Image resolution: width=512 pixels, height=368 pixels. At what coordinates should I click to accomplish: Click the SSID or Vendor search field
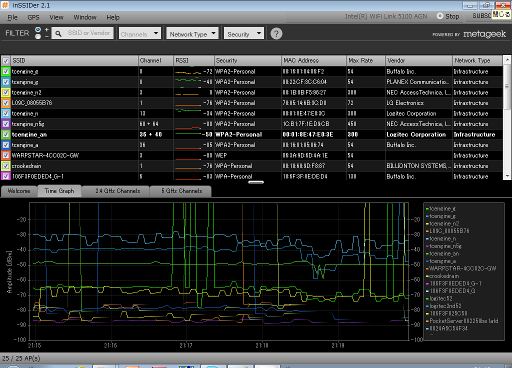point(89,33)
